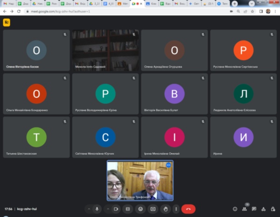Turn on closed captions
Screen dimensions: 280x217
(127, 209)
